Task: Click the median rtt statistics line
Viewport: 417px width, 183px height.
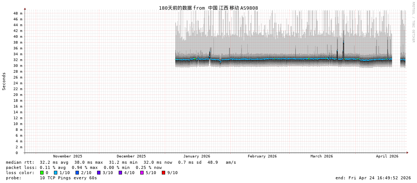Action: click(121, 162)
